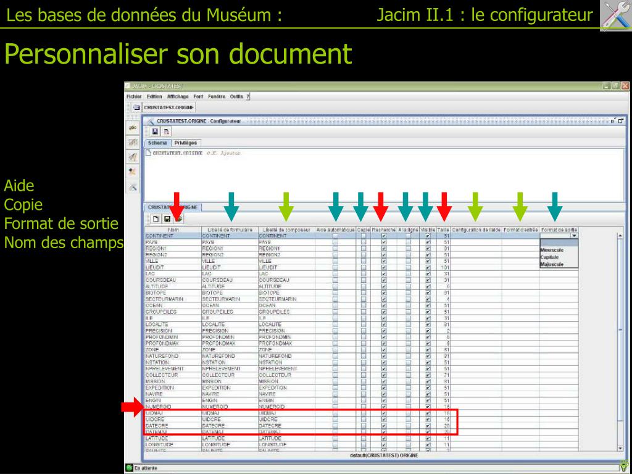The width and height of the screenshot is (632, 474).
Task: Click the Taille column header
Action: coord(443,230)
